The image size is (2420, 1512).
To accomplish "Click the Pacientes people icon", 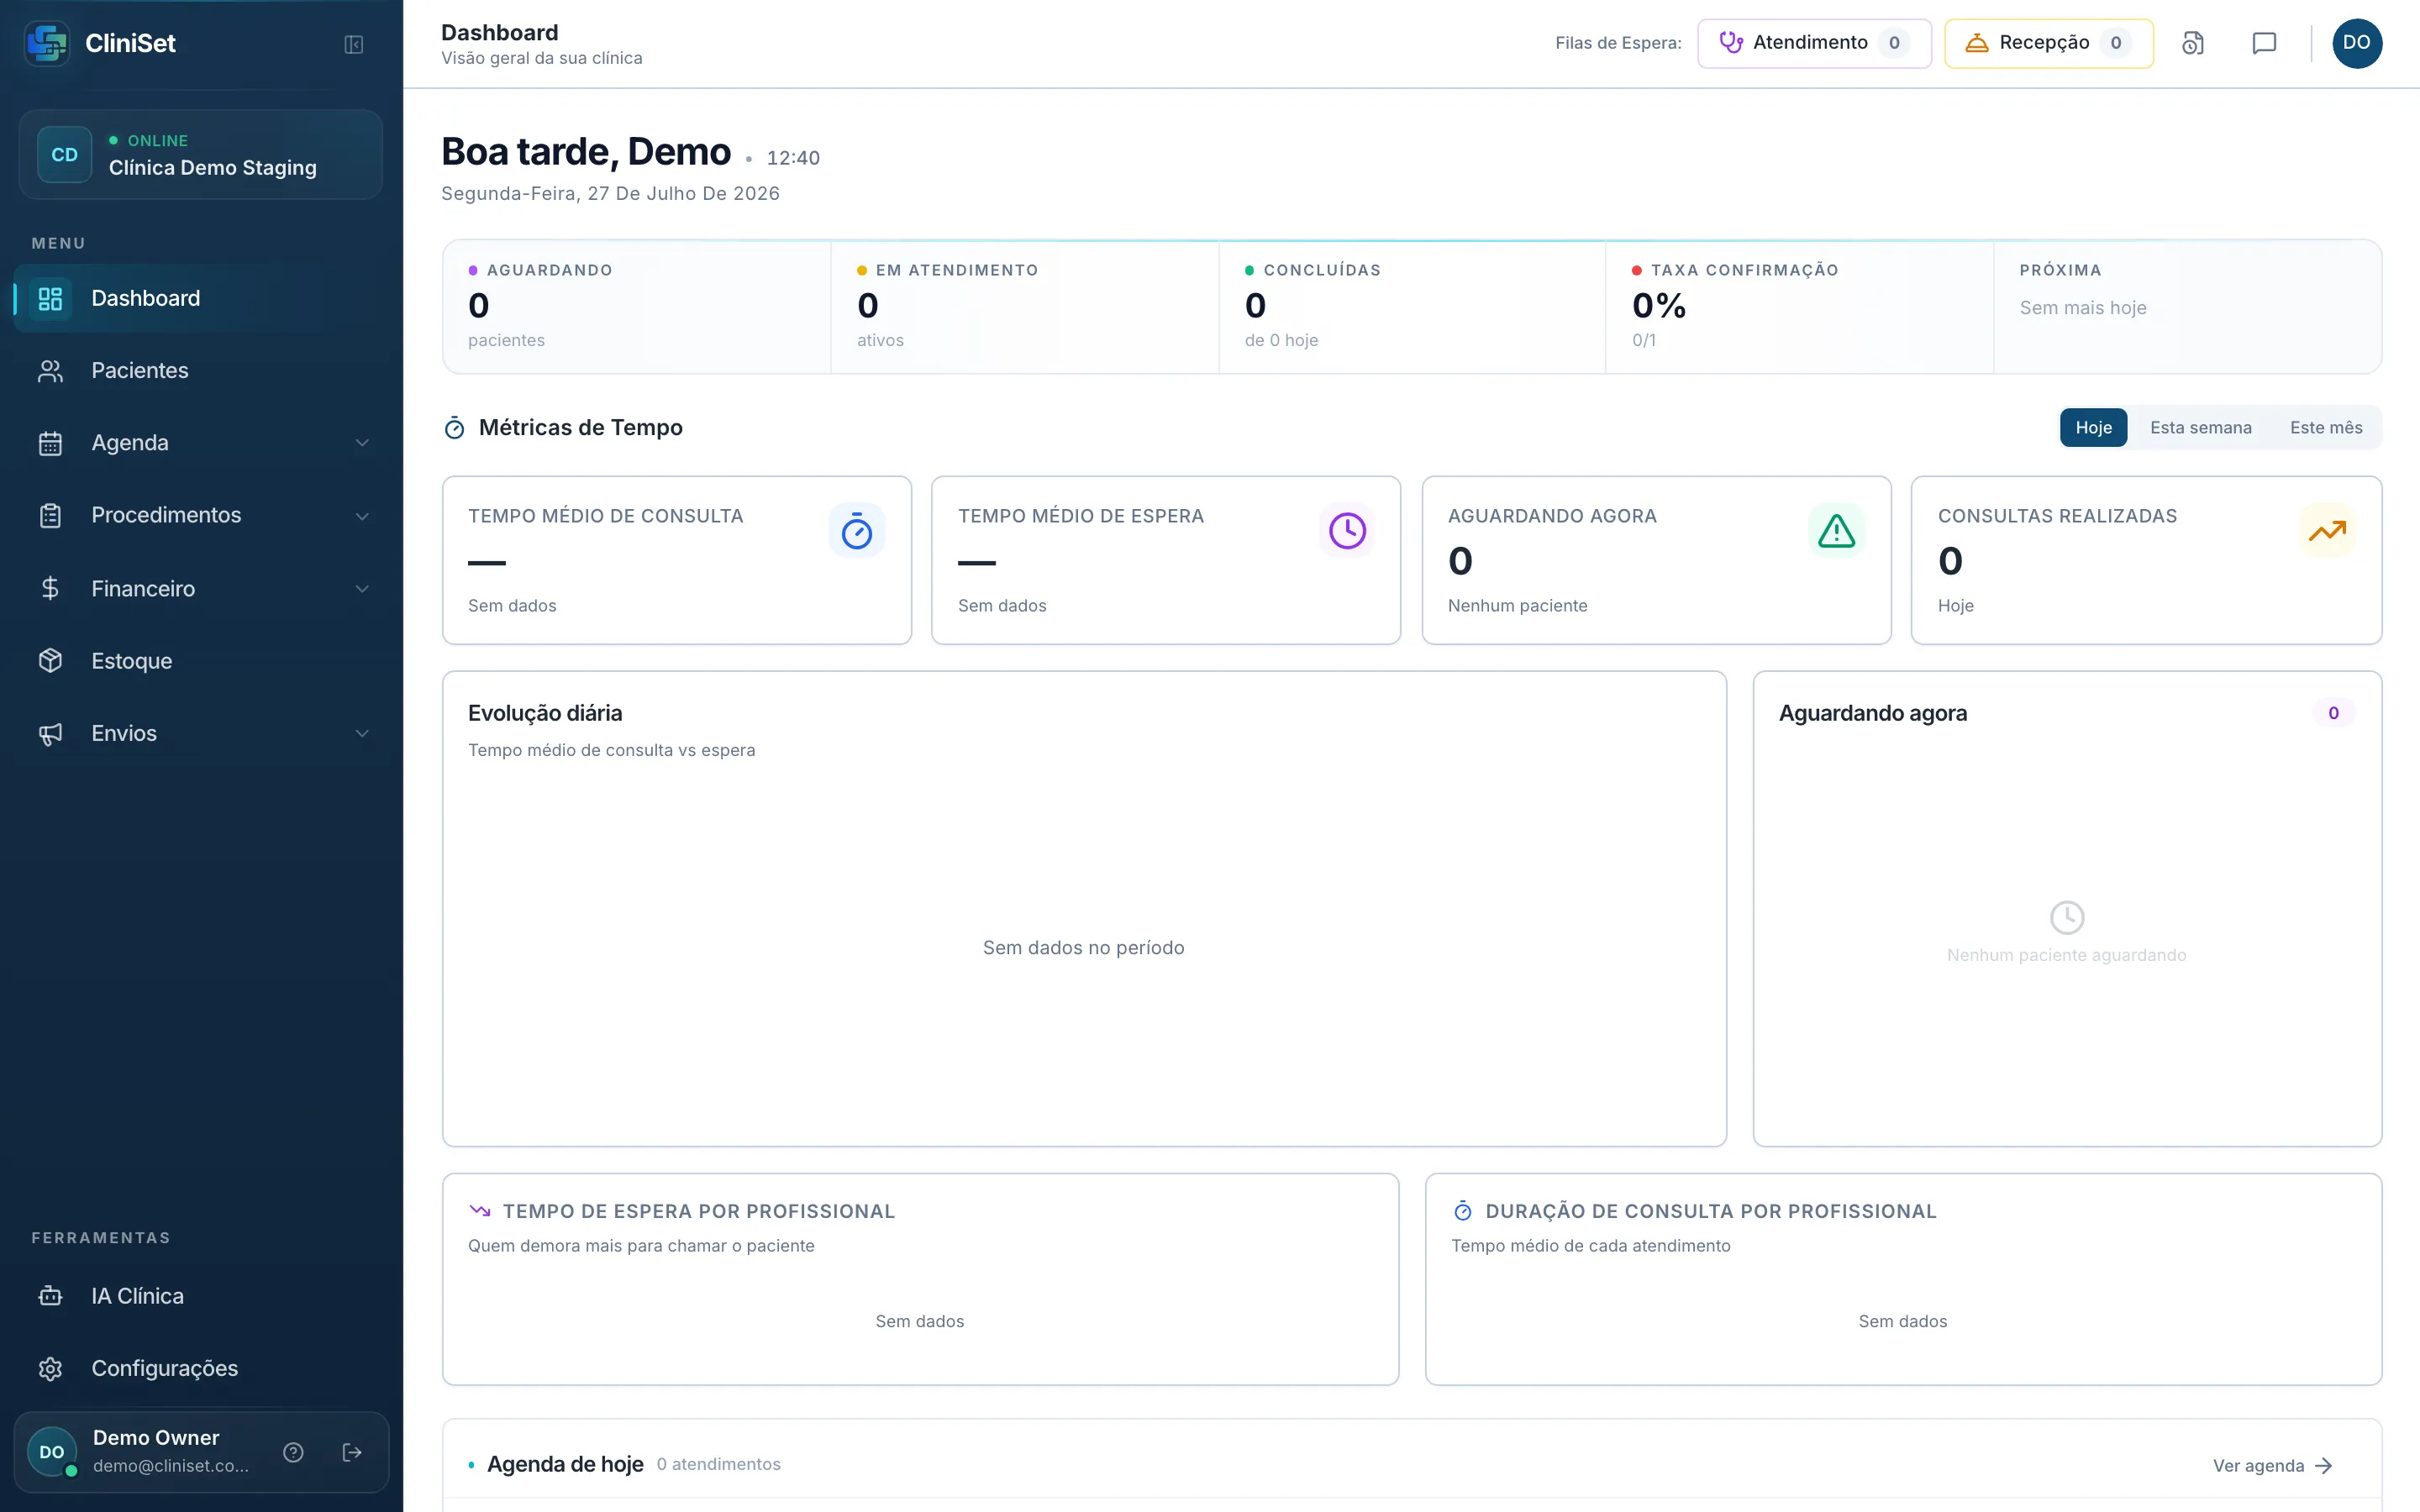I will (x=50, y=371).
